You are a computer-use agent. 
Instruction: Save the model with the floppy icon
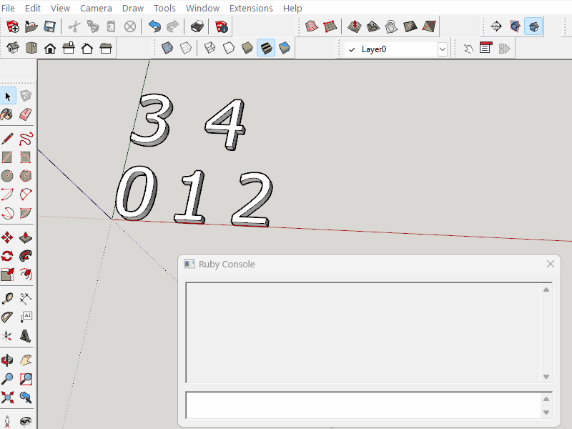pos(49,26)
